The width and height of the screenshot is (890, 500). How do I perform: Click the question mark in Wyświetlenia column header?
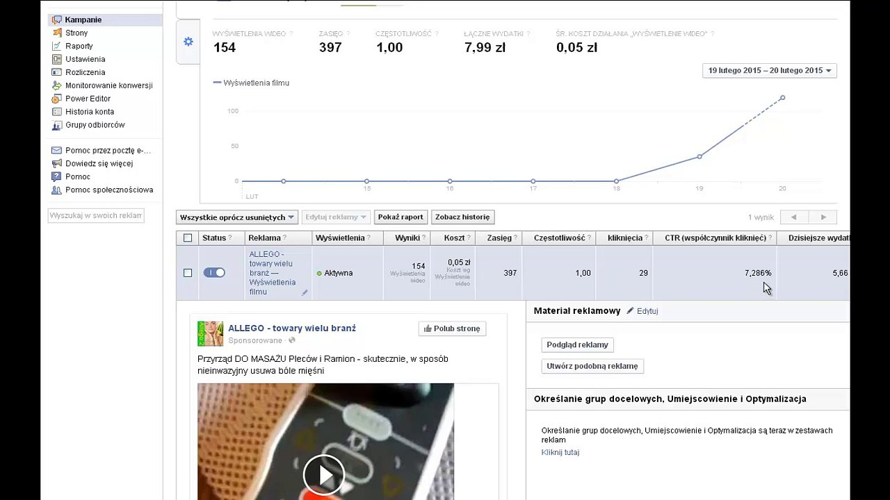pos(369,238)
